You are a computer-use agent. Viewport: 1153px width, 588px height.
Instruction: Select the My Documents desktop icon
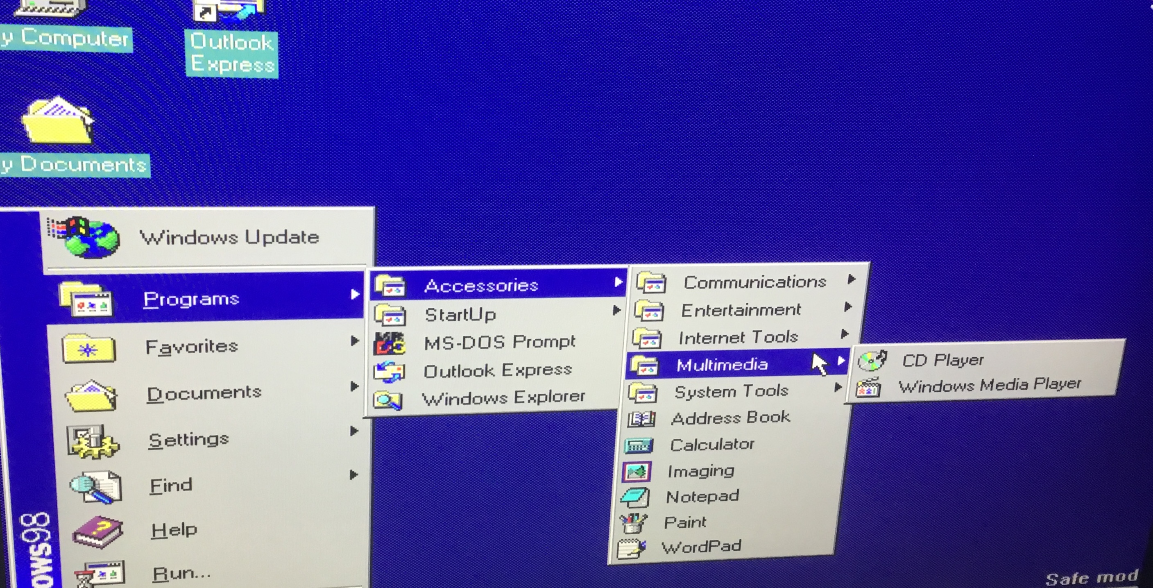point(58,120)
